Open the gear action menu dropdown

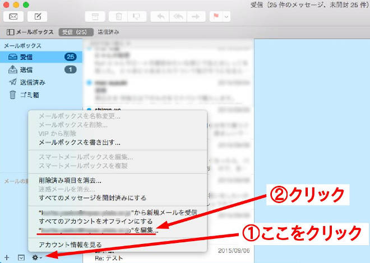tap(37, 257)
